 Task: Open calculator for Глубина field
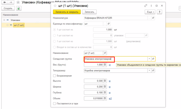pos(105,93)
